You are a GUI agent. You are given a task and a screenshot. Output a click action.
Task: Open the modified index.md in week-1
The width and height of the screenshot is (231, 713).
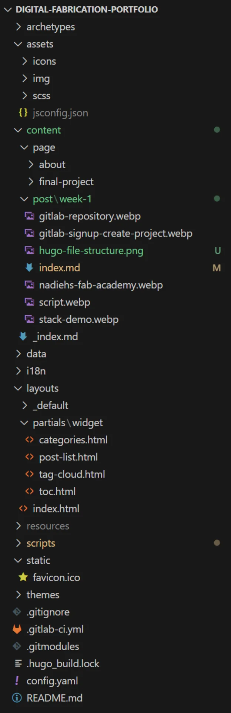pos(60,268)
